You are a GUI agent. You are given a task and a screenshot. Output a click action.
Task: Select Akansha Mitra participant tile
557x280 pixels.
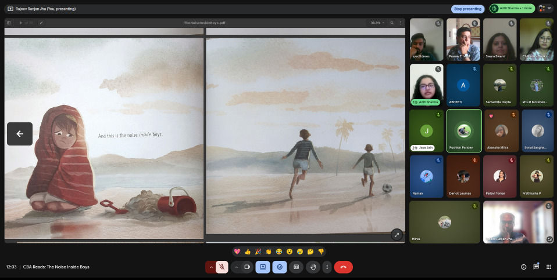[502, 131]
